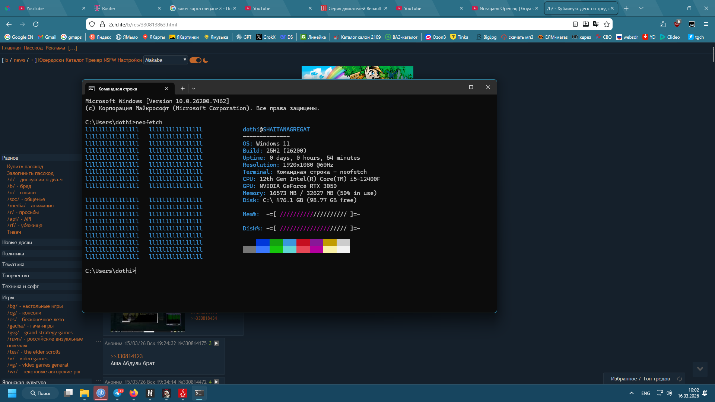Expand the list all tabs chevron
The width and height of the screenshot is (715, 402).
click(641, 8)
